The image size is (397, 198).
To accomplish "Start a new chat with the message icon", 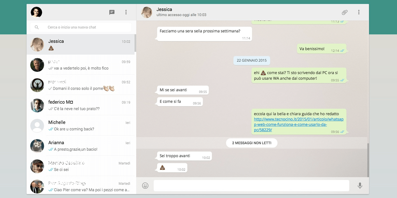I will click(112, 12).
